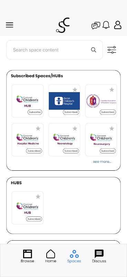This screenshot has width=127, height=277.
Task: Focus the Search space content field
Action: [x=55, y=50]
